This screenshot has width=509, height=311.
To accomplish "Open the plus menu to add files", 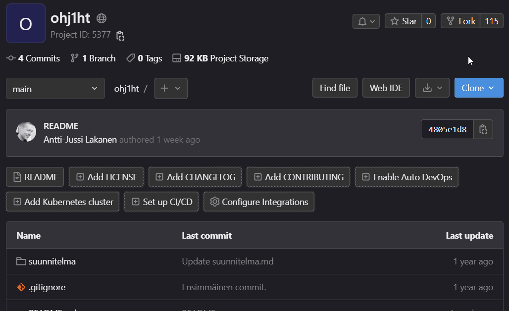I will pos(171,88).
